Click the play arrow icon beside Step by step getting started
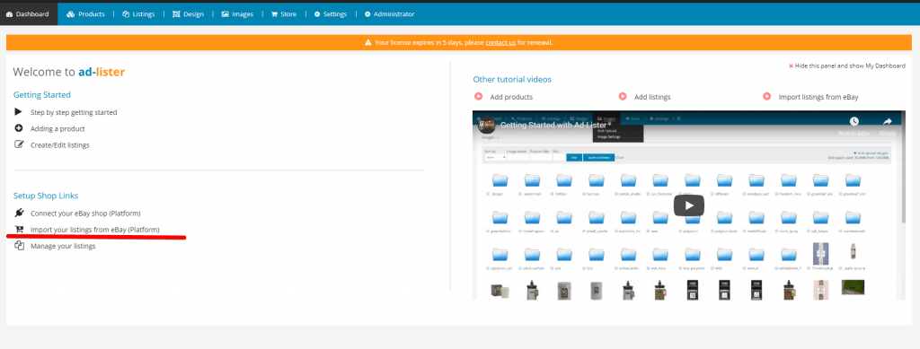Image resolution: width=920 pixels, height=349 pixels. [x=18, y=112]
